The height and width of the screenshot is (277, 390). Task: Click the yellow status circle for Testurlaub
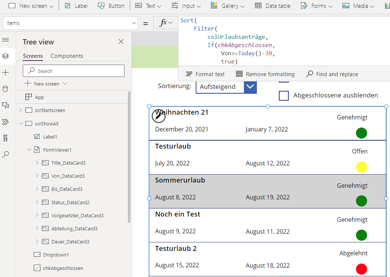362,167
